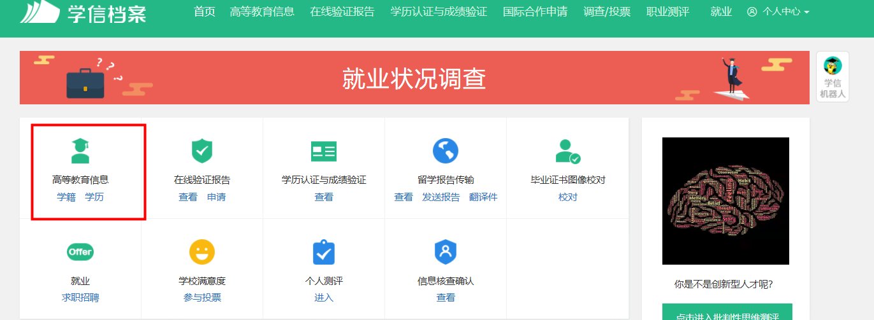Click the yellow smiley icon for 学校满意度
The width and height of the screenshot is (874, 320).
(202, 252)
